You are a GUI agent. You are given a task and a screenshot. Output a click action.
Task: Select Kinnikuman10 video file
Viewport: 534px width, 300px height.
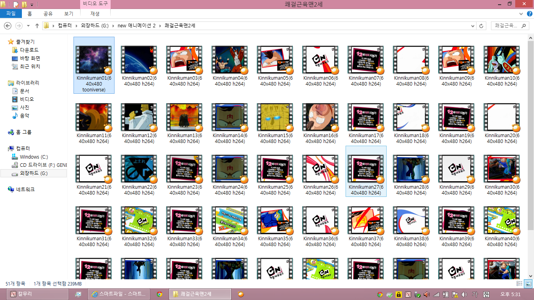[502, 65]
